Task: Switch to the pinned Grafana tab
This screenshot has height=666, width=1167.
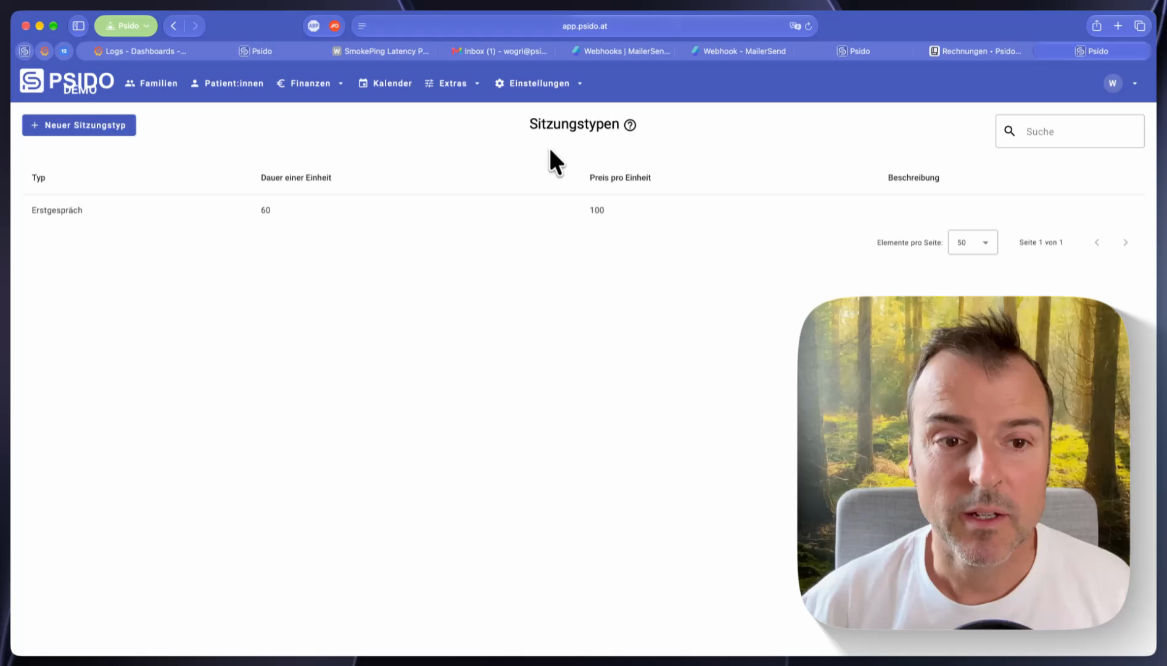Action: (44, 51)
